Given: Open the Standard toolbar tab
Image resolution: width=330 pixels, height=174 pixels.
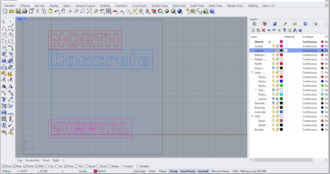Looking at the screenshot, I should pos(10,6).
